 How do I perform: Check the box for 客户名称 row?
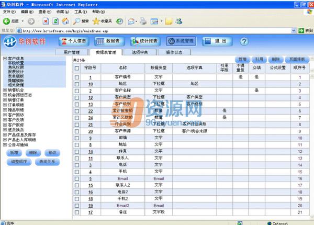[77, 91]
